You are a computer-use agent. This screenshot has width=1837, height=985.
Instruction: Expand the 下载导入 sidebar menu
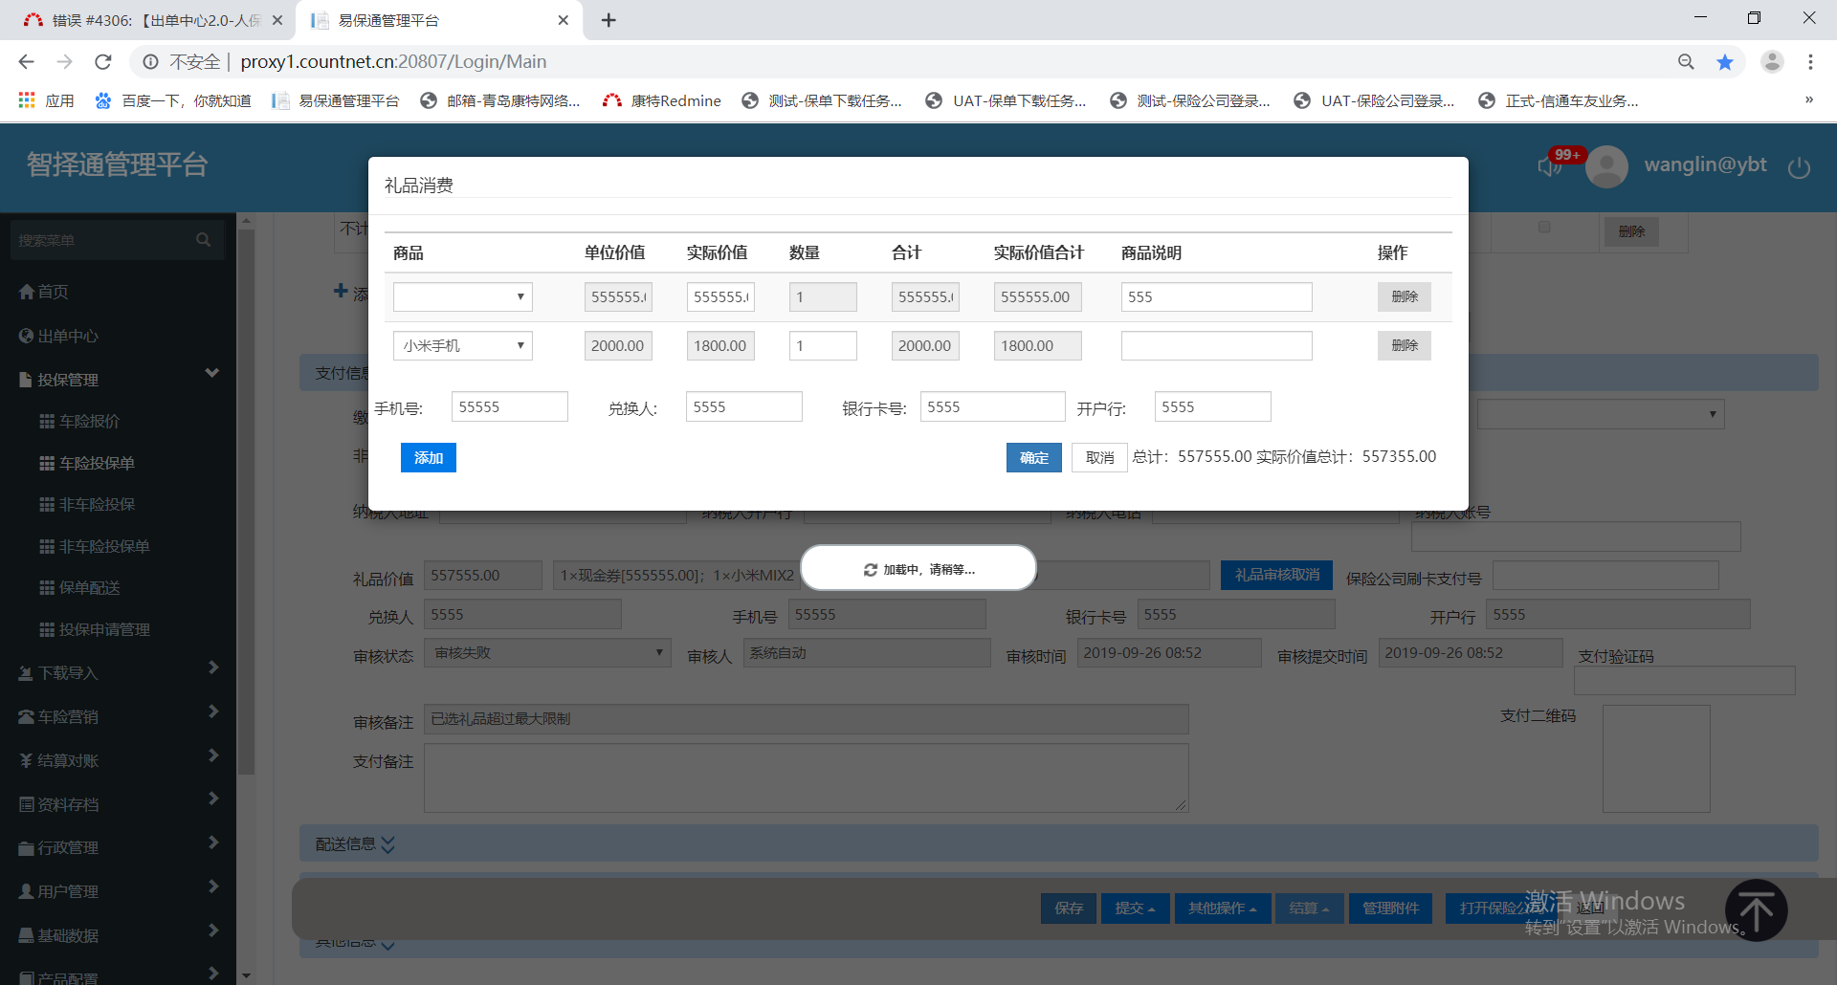point(118,672)
